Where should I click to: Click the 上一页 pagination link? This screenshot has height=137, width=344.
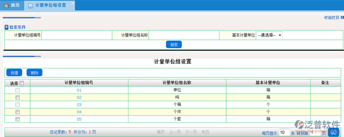(x=175, y=132)
